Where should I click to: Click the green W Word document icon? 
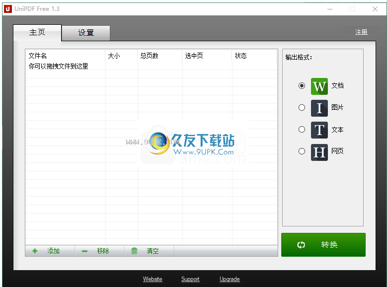coord(319,86)
